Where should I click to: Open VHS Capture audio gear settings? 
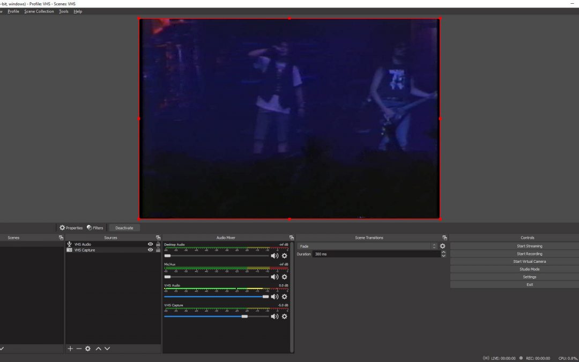[x=284, y=316]
